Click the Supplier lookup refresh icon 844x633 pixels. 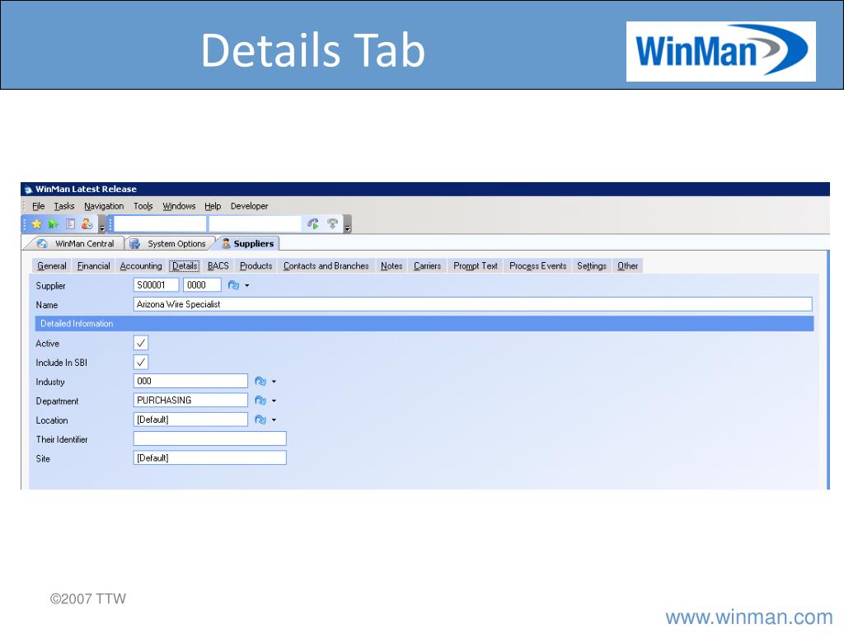click(x=233, y=285)
